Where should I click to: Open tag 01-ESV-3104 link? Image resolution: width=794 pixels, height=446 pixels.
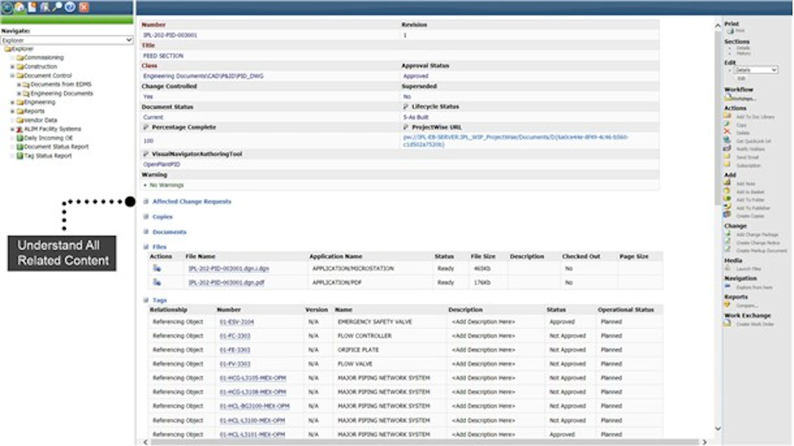tap(237, 322)
